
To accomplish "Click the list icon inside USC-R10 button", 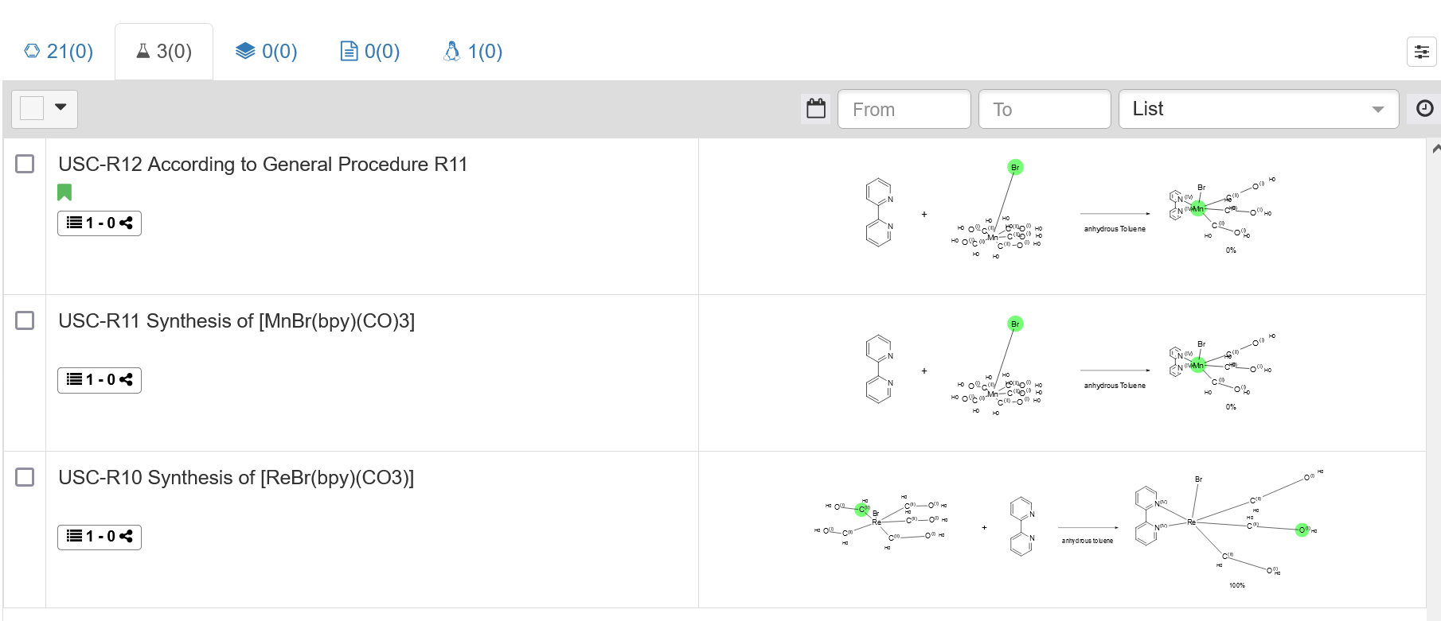I will (x=73, y=537).
